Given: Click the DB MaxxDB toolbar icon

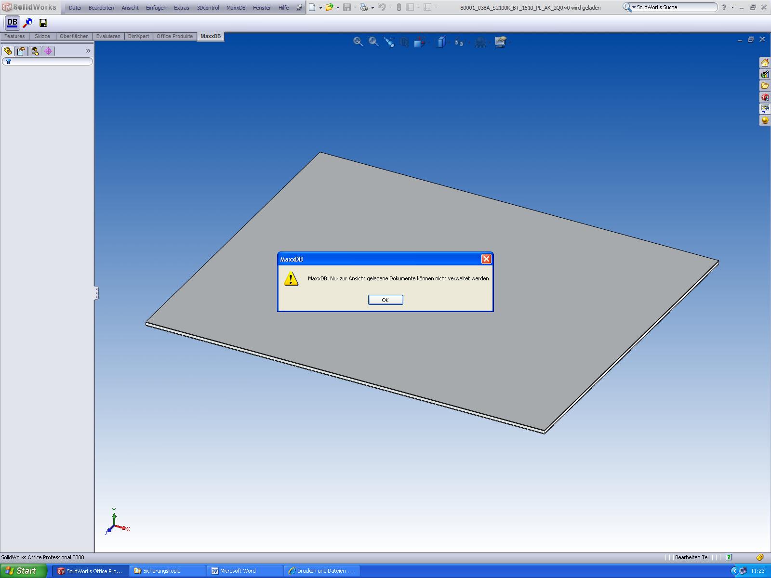Looking at the screenshot, I should pyautogui.click(x=13, y=23).
